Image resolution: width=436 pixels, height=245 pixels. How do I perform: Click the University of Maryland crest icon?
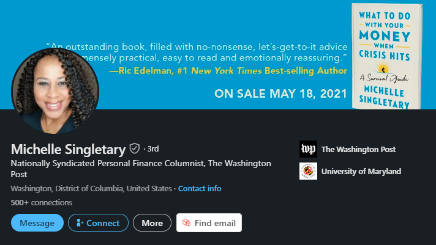308,171
